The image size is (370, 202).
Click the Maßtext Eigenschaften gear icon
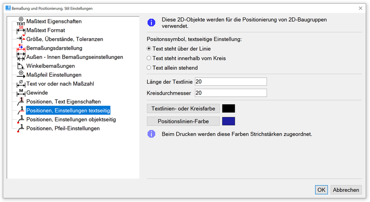click(21, 21)
